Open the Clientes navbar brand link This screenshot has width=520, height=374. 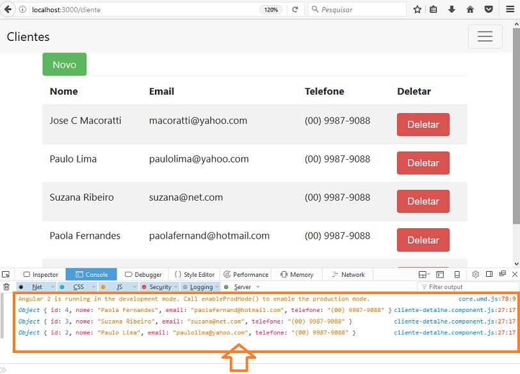pos(28,36)
